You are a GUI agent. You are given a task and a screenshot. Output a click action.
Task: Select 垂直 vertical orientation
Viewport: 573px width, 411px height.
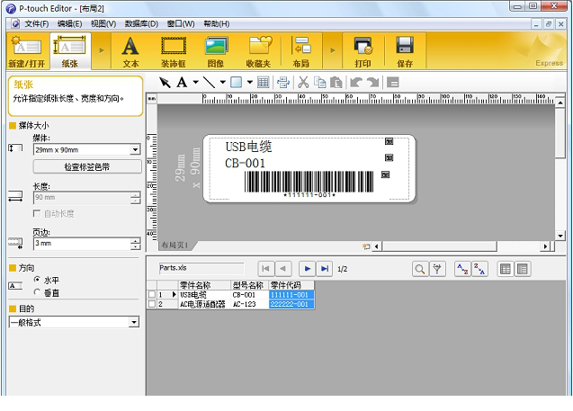pyautogui.click(x=37, y=292)
